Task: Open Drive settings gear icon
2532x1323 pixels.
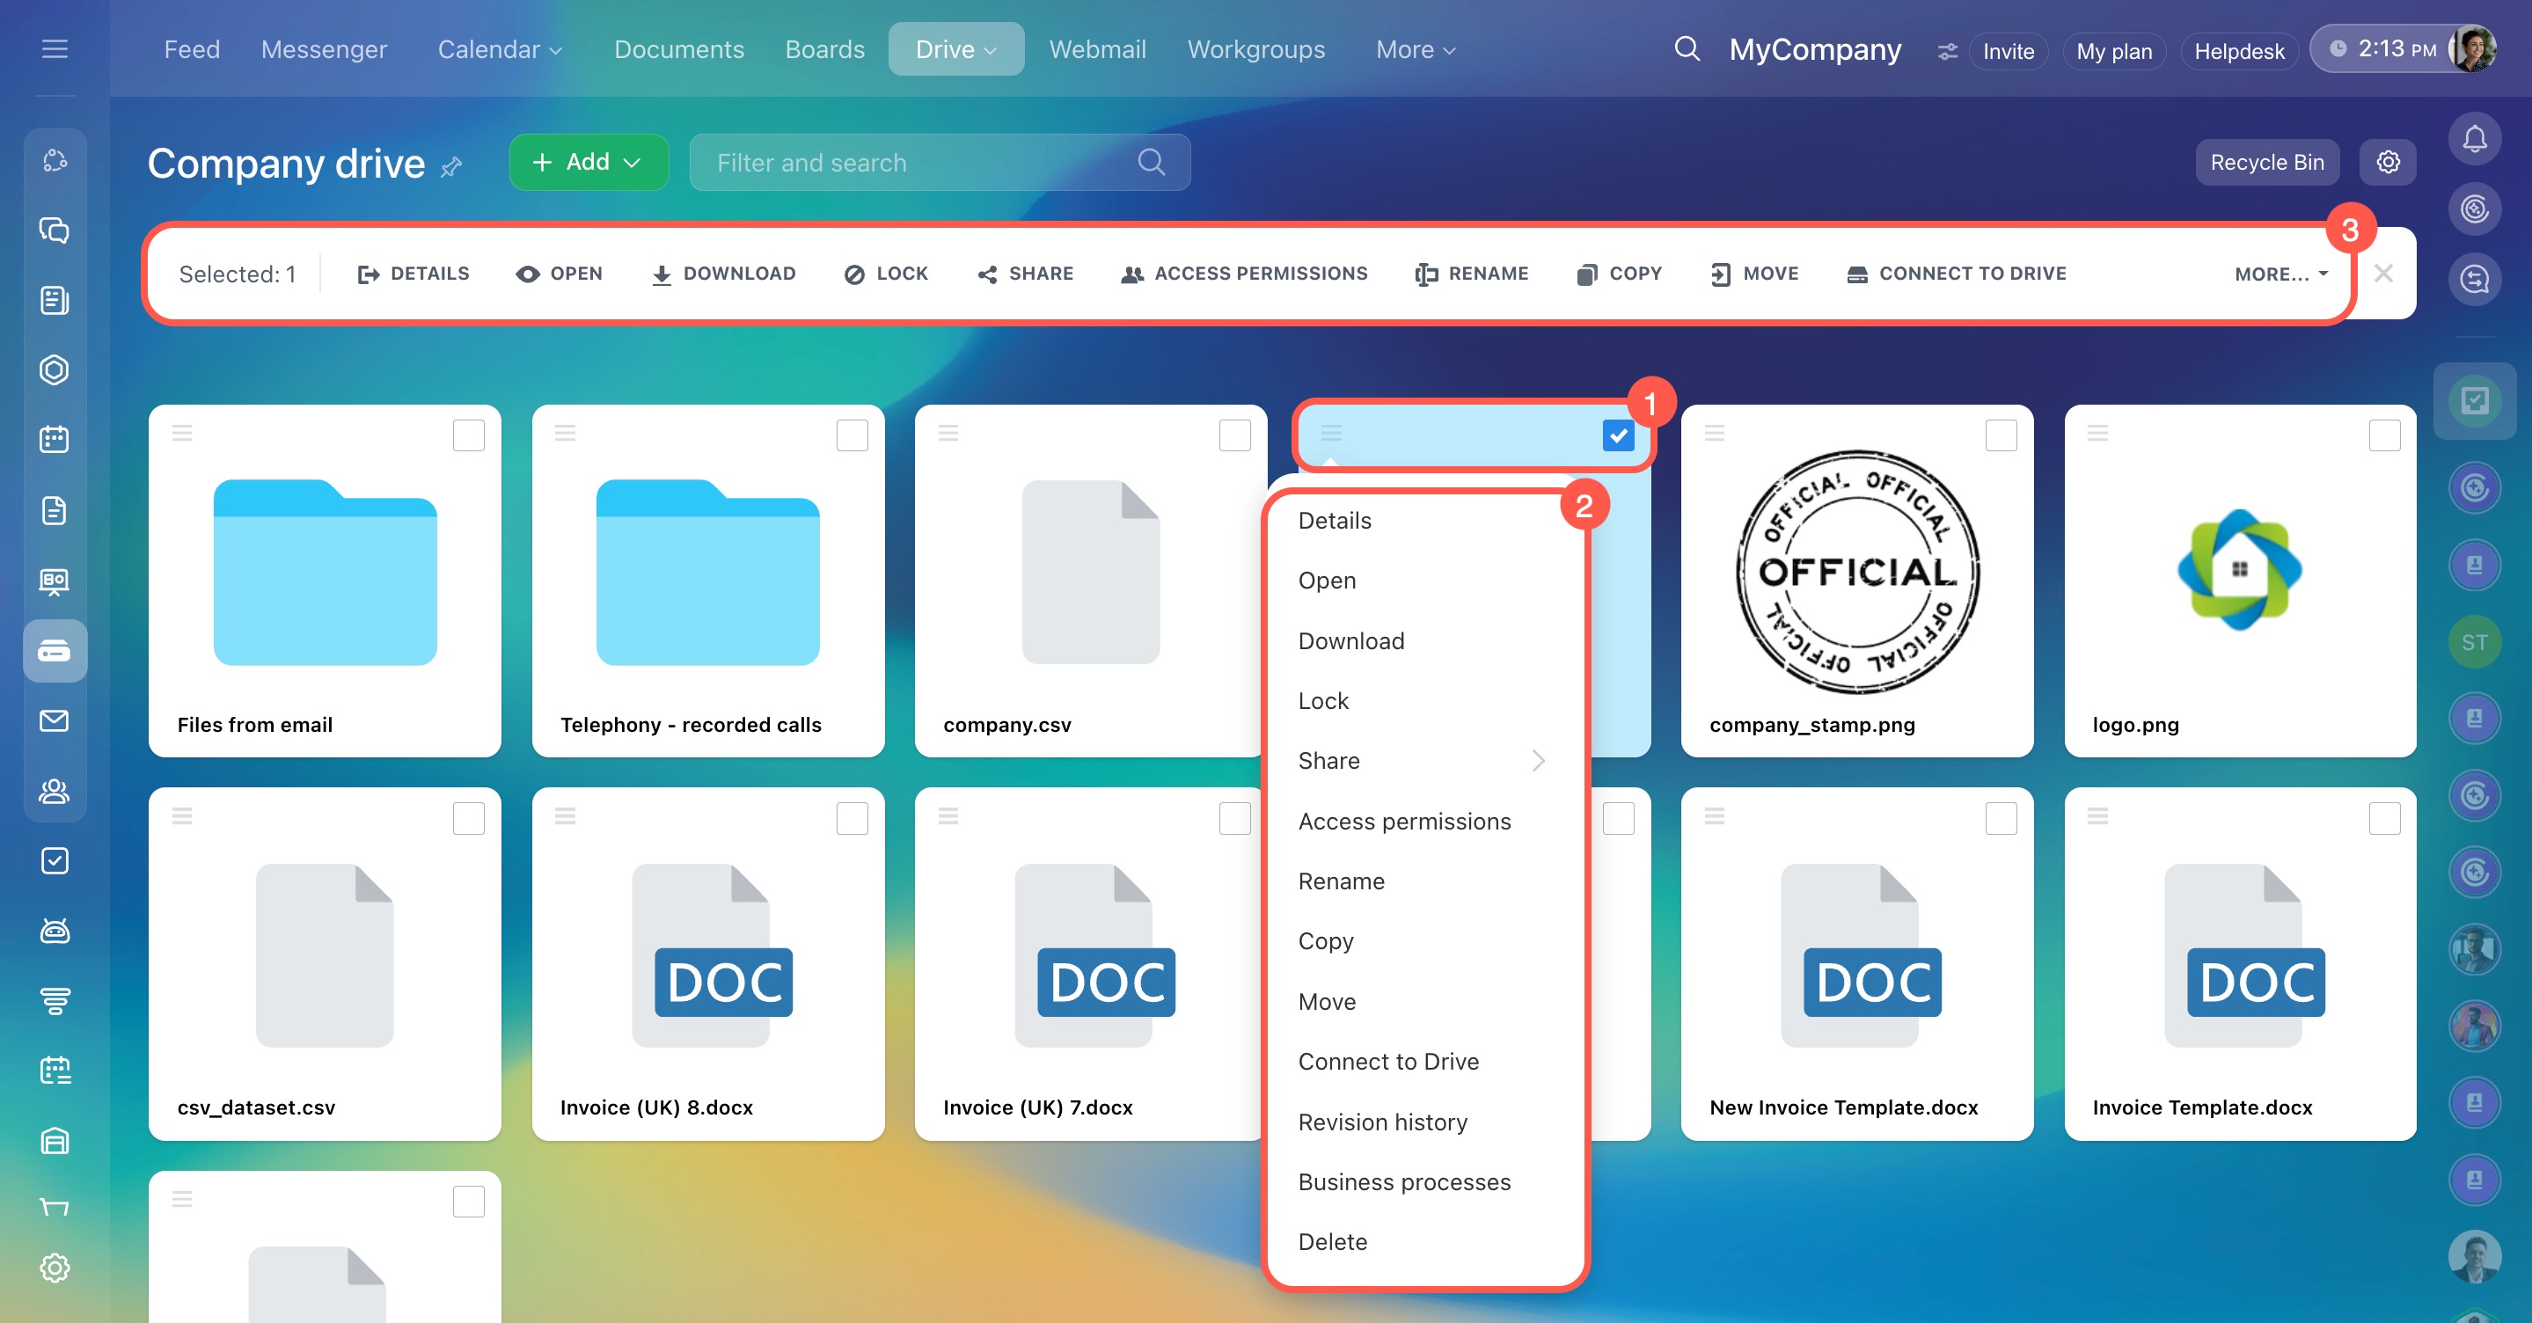Action: tap(2389, 162)
